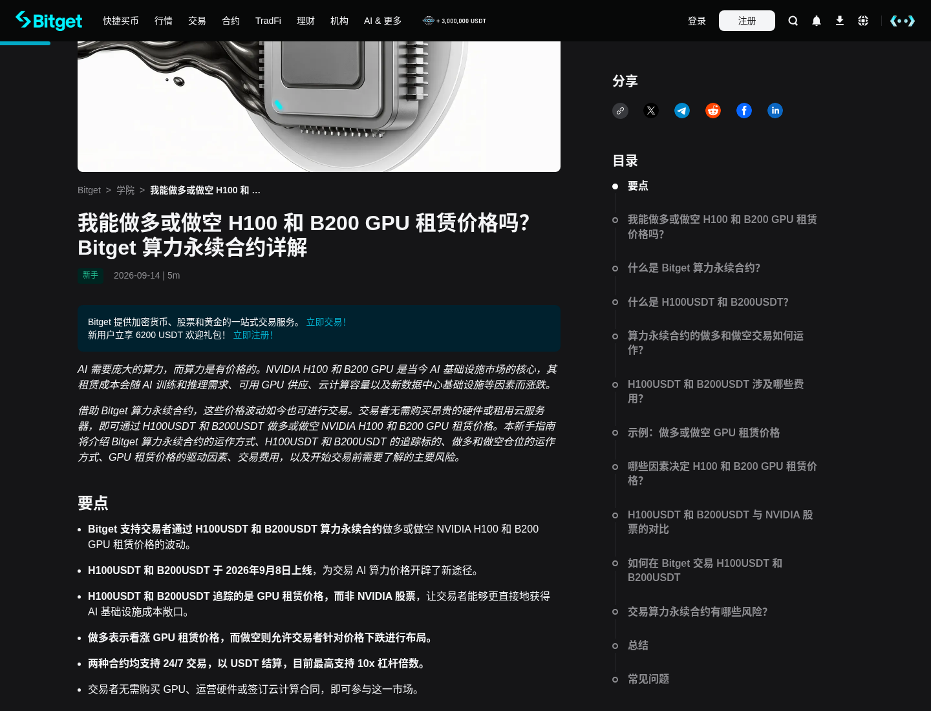
Task: Click the 登录 login link
Action: tap(697, 21)
